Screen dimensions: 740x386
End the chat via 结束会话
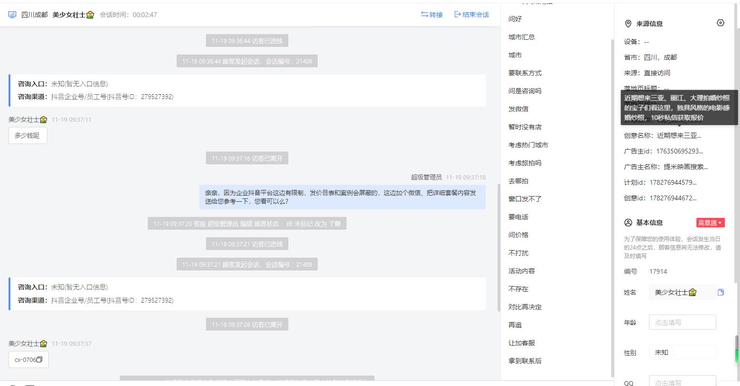pyautogui.click(x=472, y=15)
